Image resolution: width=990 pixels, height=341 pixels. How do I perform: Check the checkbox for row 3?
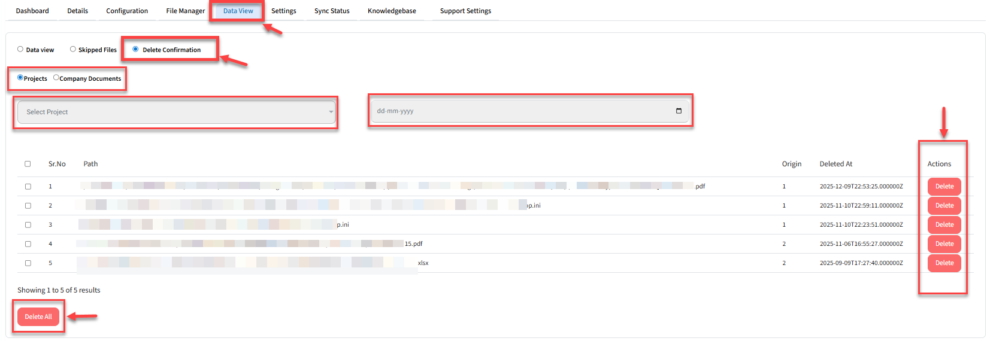(x=28, y=225)
